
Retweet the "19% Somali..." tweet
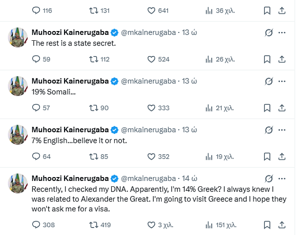click(94, 108)
